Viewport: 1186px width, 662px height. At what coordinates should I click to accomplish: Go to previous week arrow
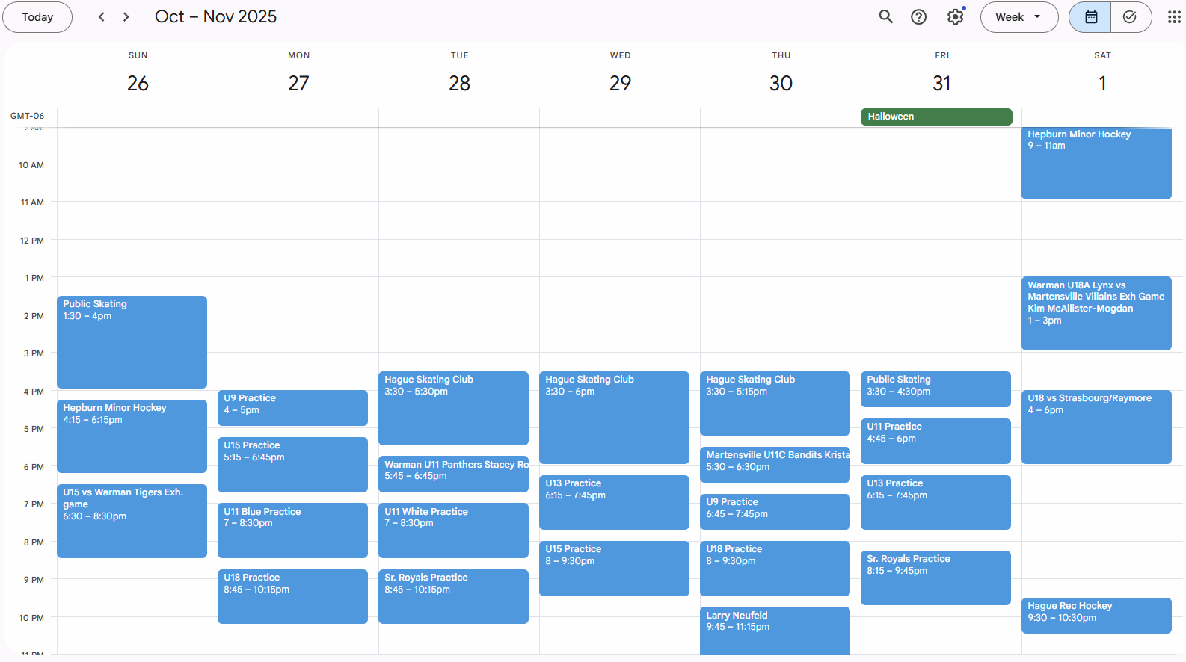102,16
